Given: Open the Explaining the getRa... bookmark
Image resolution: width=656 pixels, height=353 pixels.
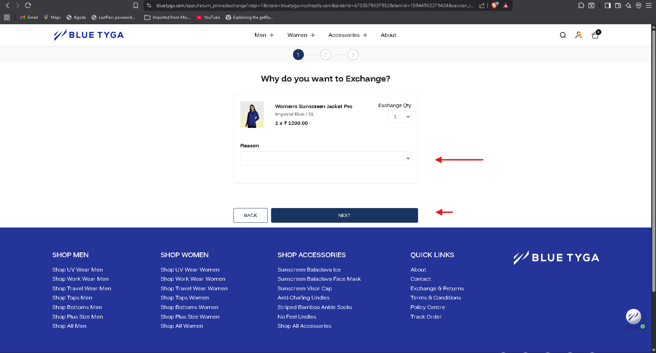Looking at the screenshot, I should (x=249, y=17).
